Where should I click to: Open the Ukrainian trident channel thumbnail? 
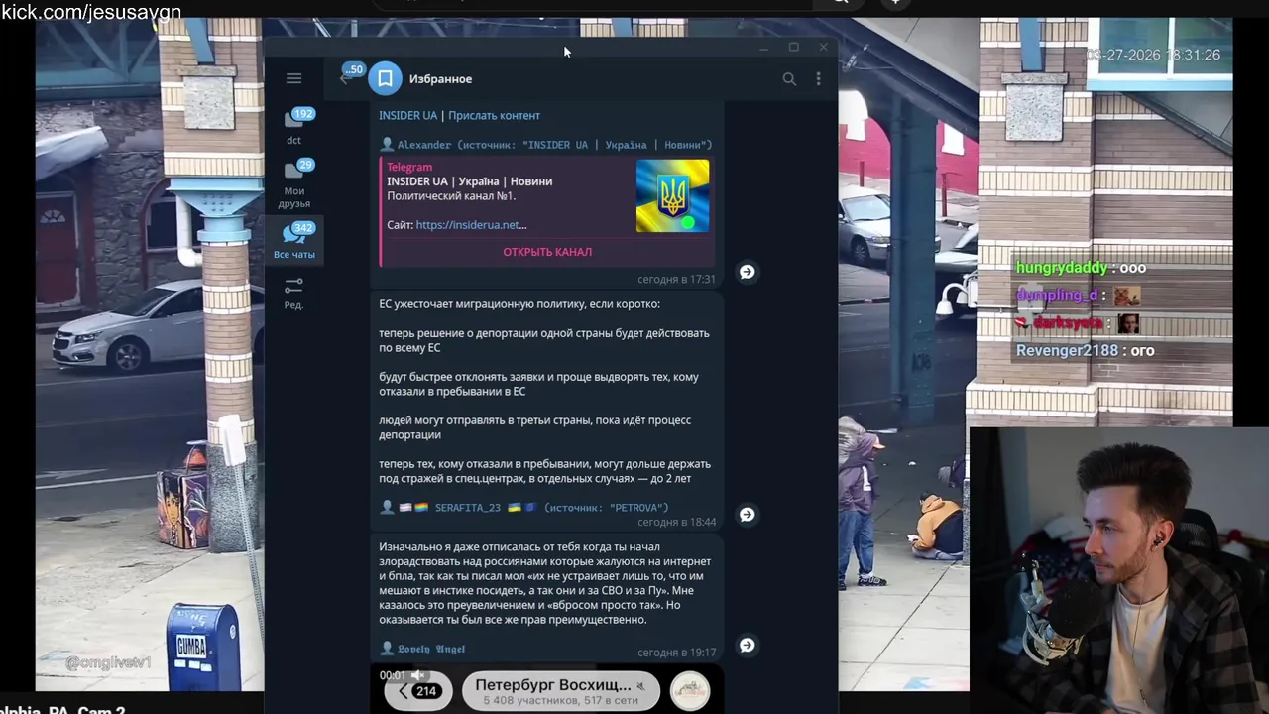[x=673, y=195]
